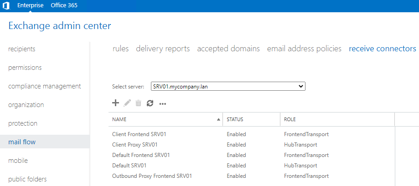419x186 pixels.
Task: Click the NAME column header
Action: pyautogui.click(x=166, y=120)
